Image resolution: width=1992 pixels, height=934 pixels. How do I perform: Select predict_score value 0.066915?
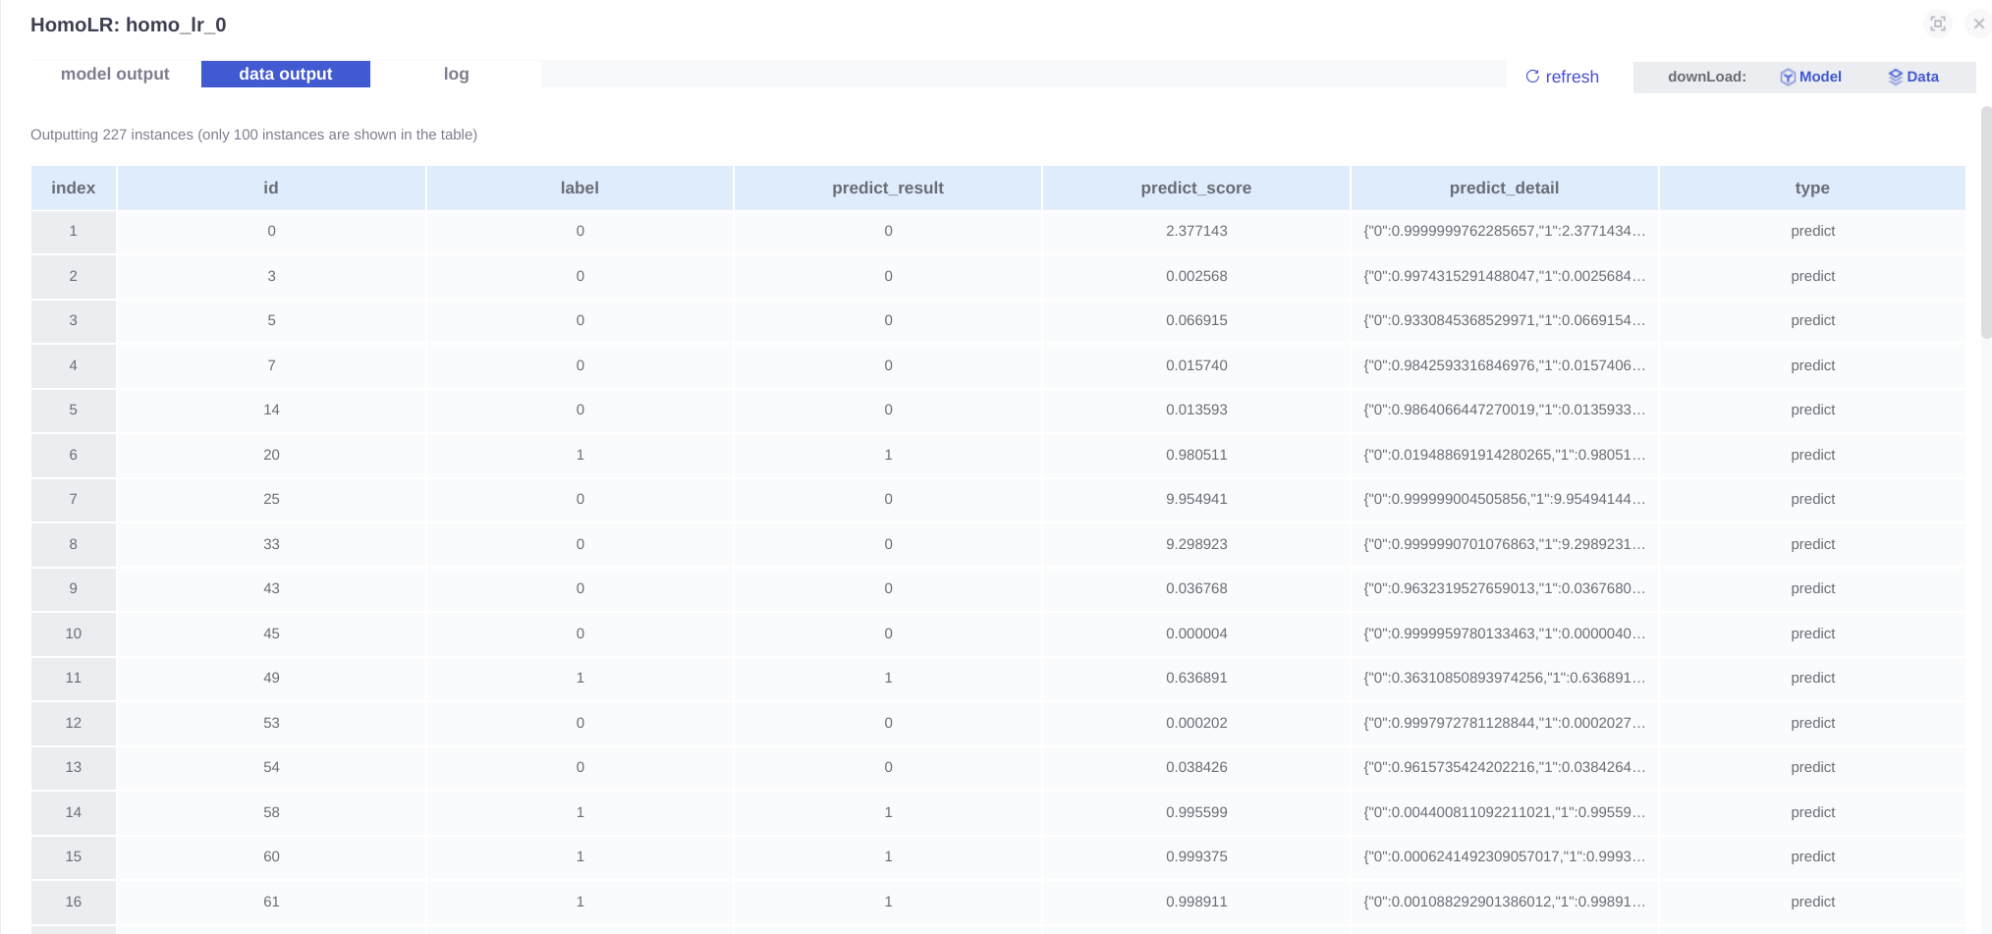coord(1196,320)
